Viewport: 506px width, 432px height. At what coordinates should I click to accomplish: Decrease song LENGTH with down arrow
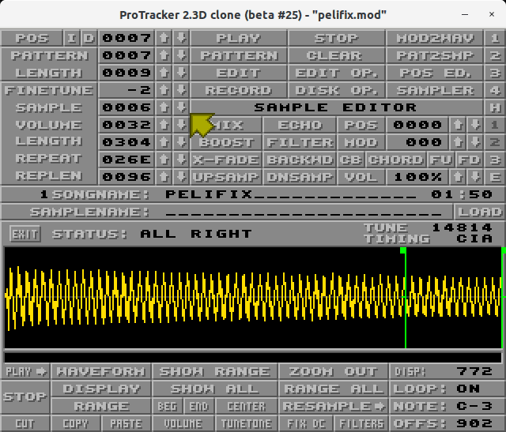pos(181,73)
